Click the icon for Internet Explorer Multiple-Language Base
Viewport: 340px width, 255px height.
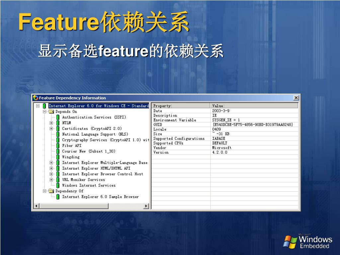point(58,163)
